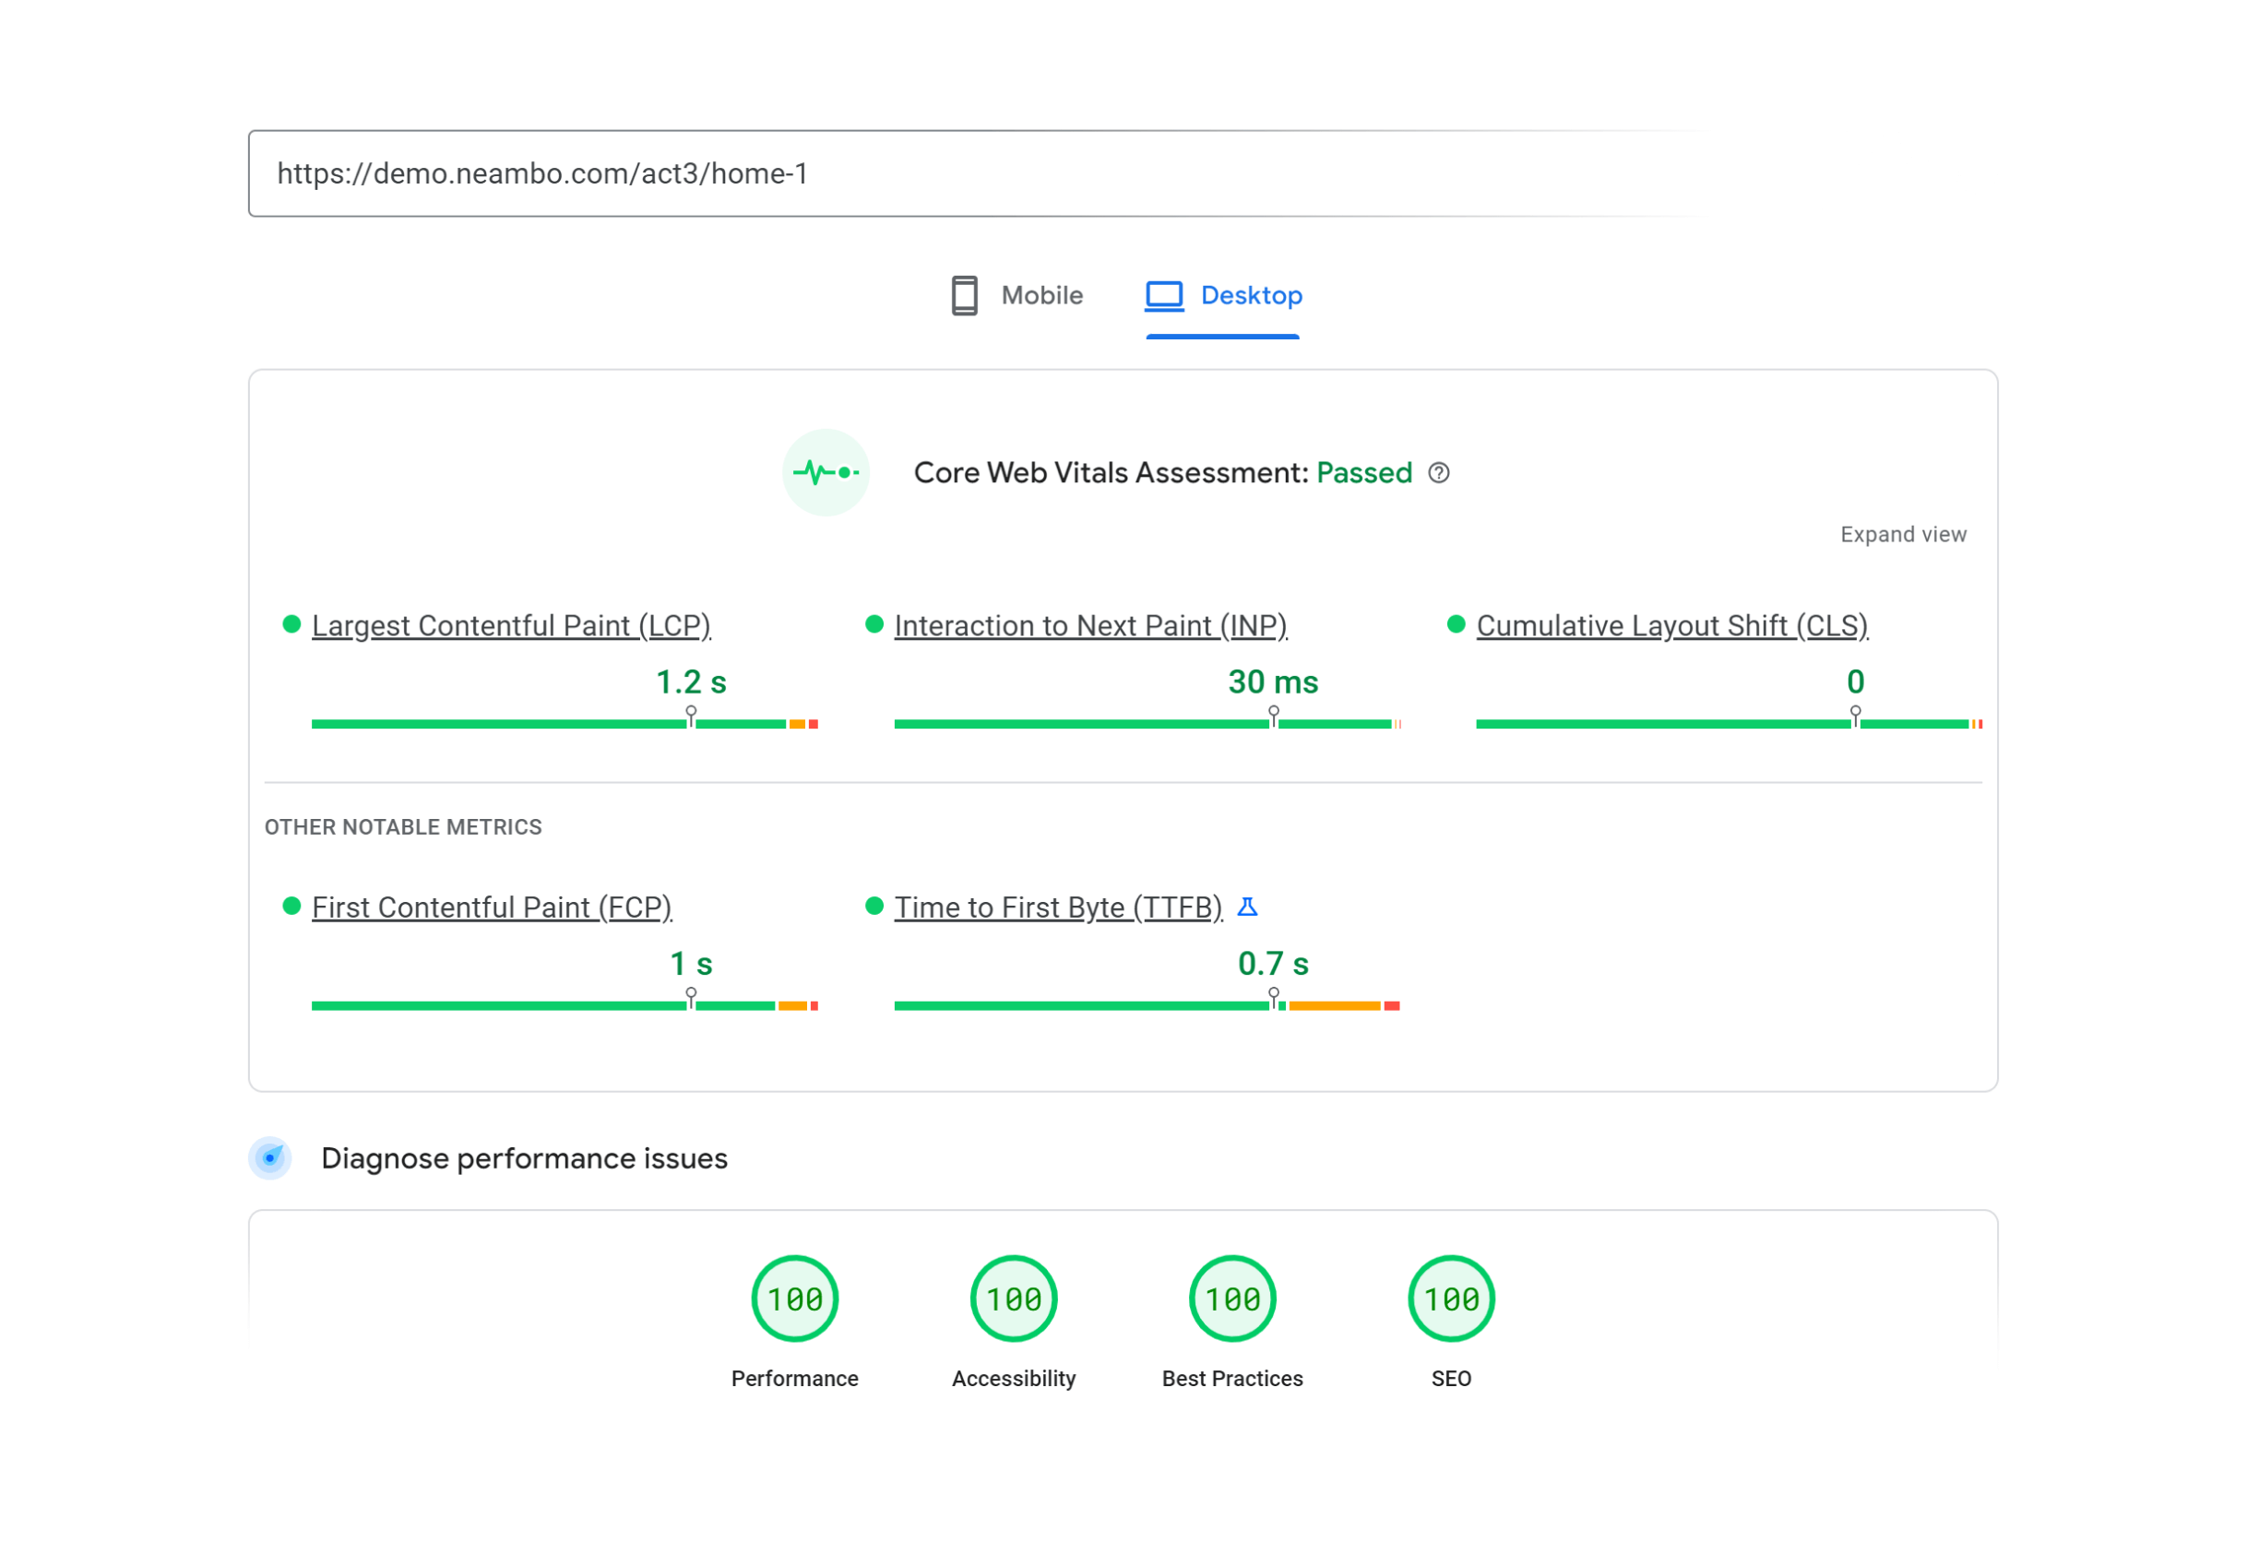
Task: Switch to the Mobile tab
Action: coord(1040,295)
